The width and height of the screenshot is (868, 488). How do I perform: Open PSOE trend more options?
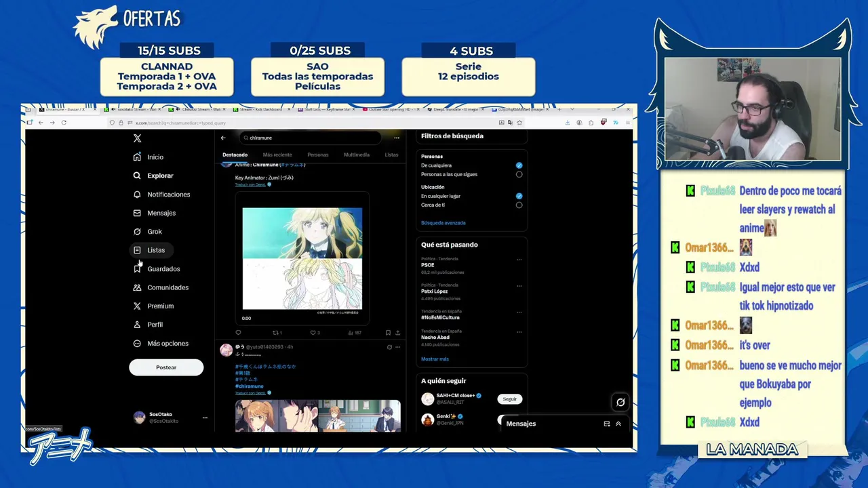(519, 260)
